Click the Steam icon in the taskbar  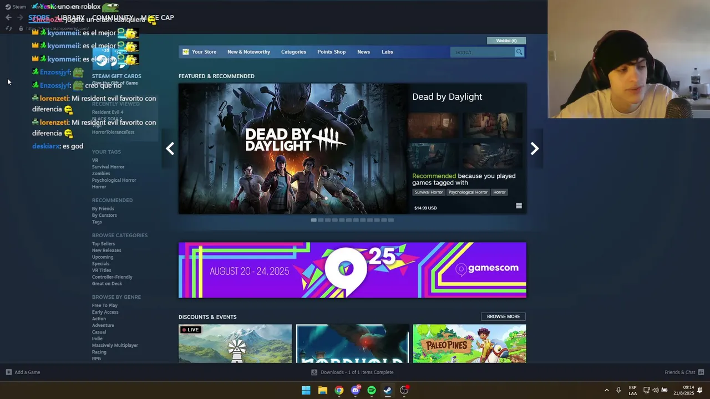point(388,390)
